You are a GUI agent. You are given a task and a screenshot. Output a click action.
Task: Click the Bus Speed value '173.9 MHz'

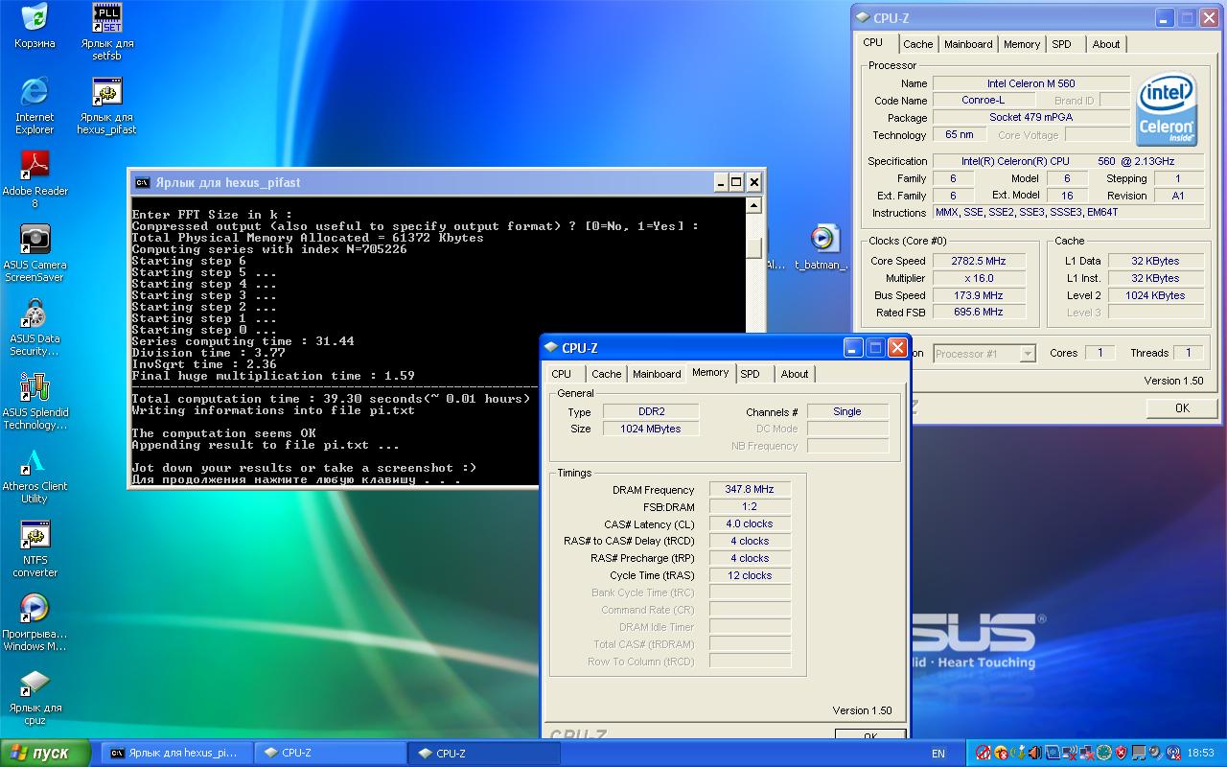[979, 295]
